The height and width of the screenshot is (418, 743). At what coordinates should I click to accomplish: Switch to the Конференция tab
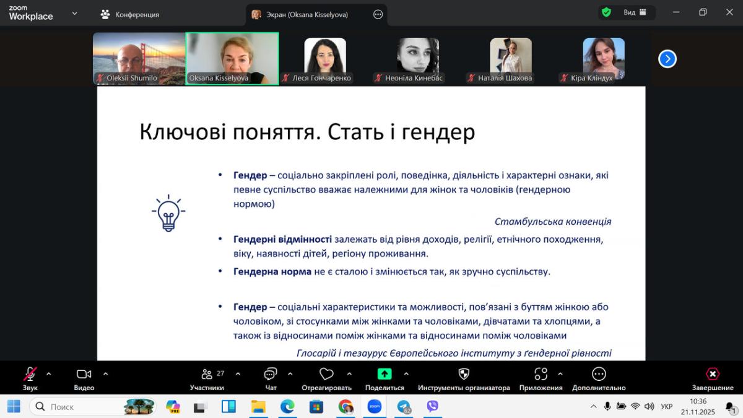coord(130,14)
